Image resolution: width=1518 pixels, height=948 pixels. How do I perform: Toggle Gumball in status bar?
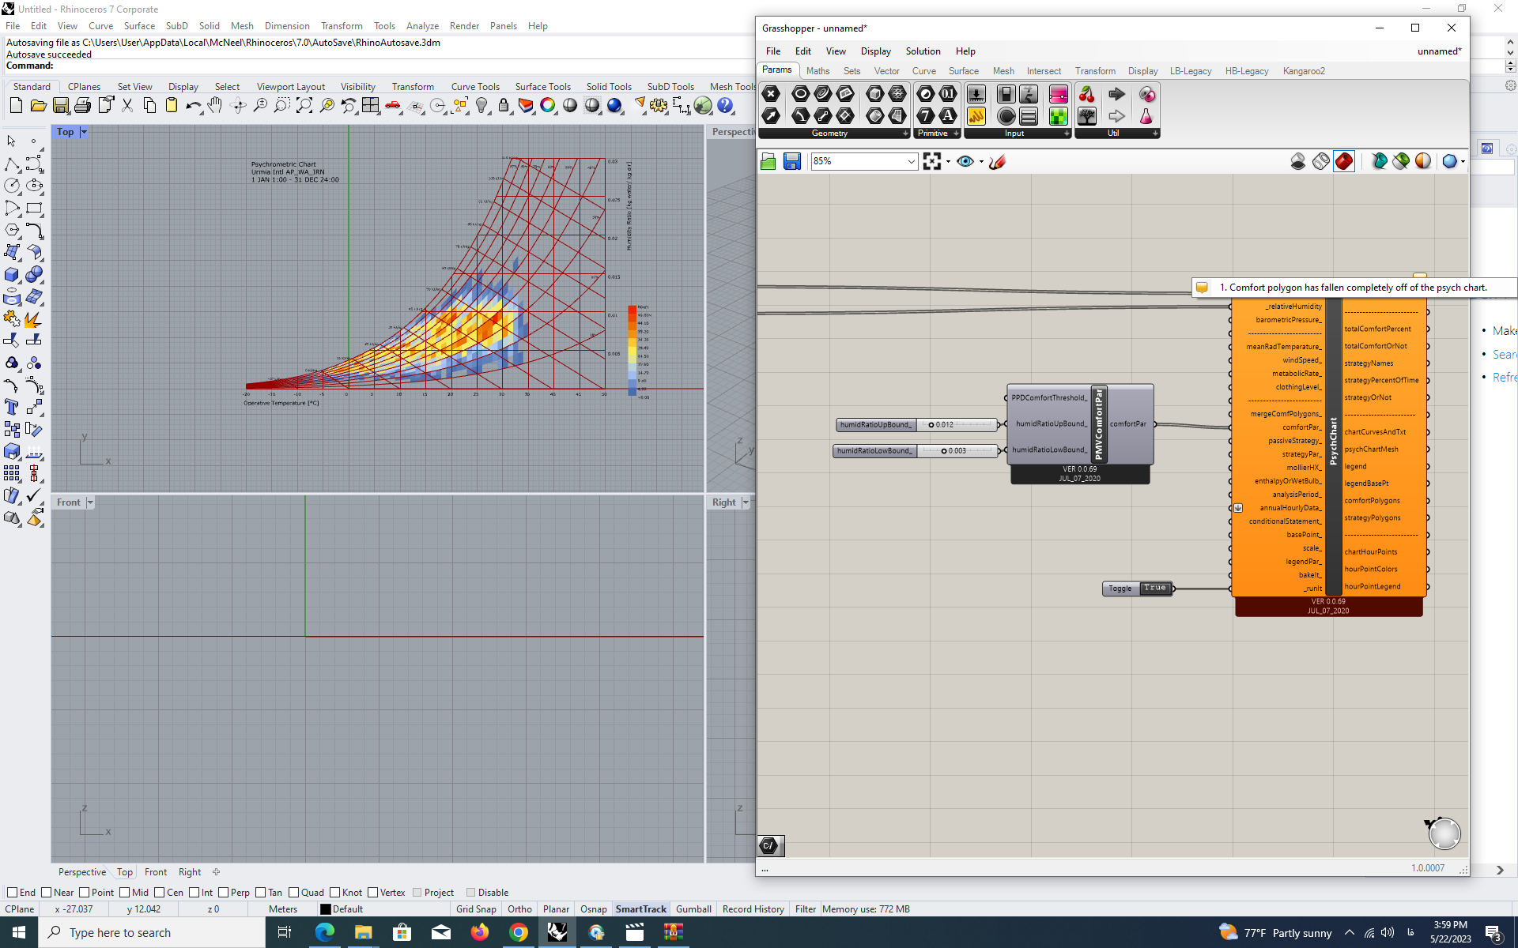pos(693,909)
